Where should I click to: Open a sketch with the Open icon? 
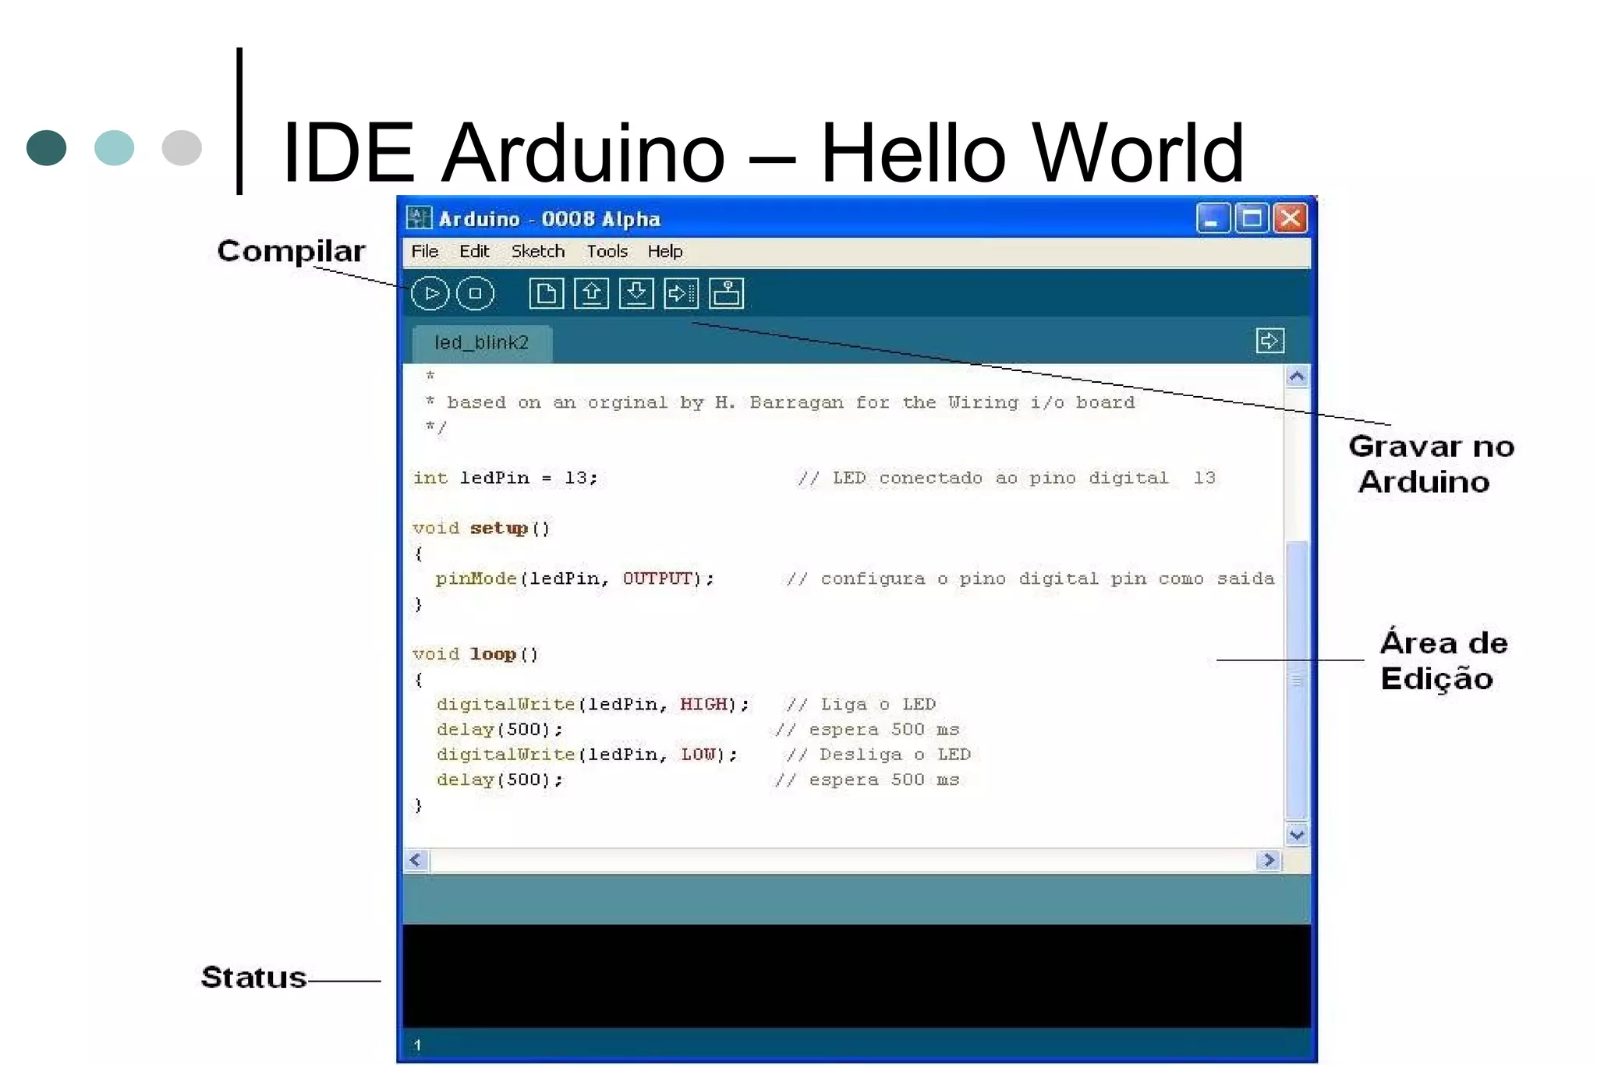point(591,294)
